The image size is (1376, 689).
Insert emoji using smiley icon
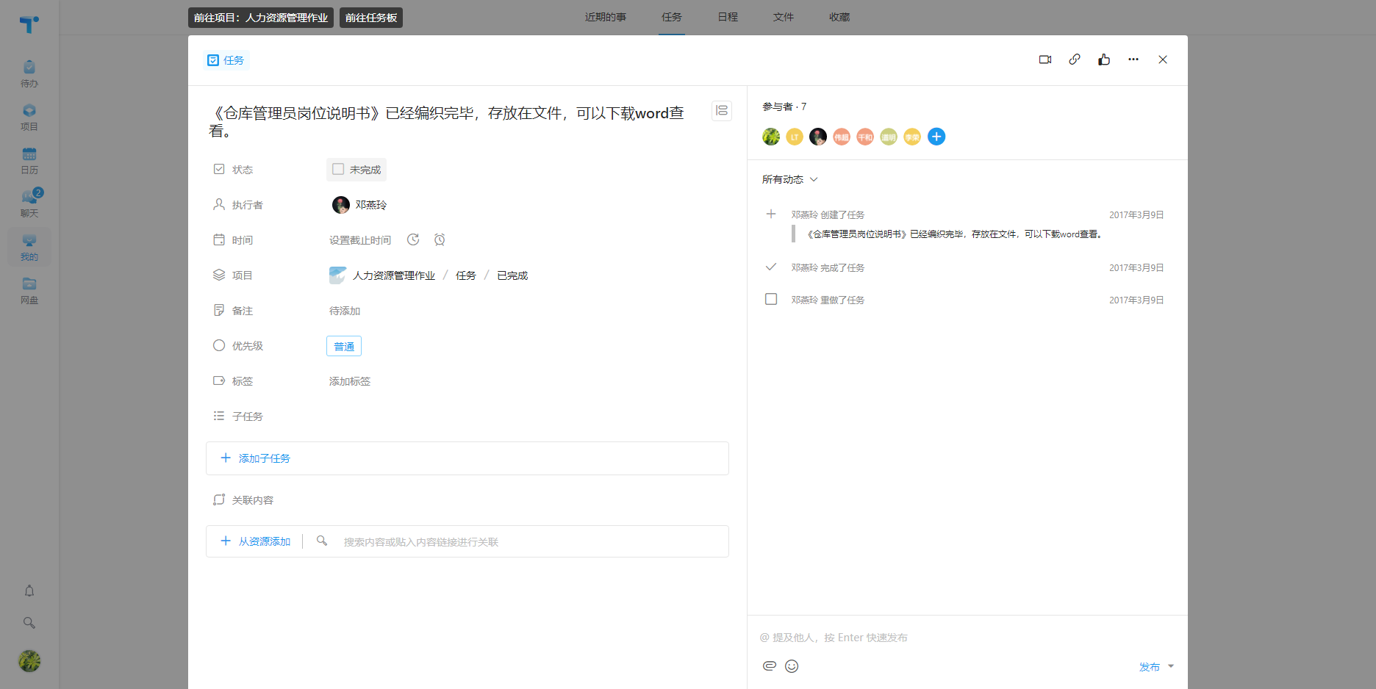click(792, 666)
